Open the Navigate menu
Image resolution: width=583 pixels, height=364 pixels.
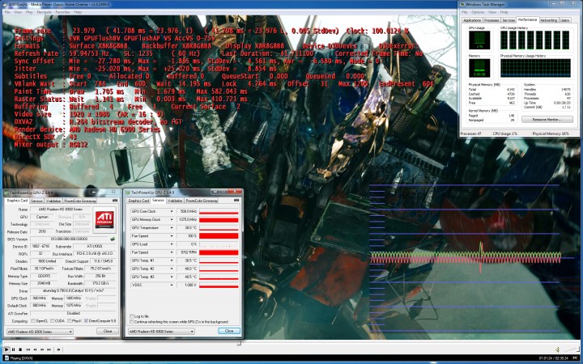click(x=44, y=12)
